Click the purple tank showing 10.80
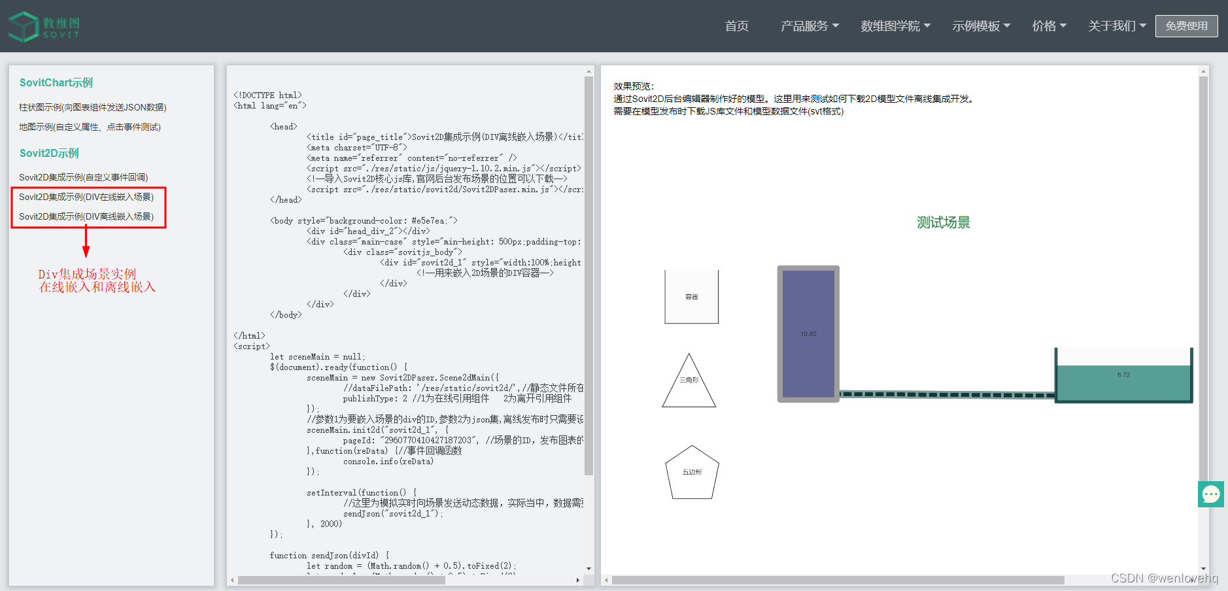1228x591 pixels. pyautogui.click(x=808, y=334)
